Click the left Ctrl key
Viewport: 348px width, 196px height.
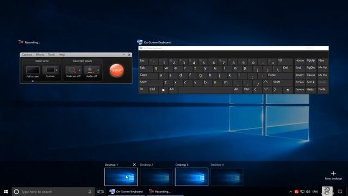point(153,90)
